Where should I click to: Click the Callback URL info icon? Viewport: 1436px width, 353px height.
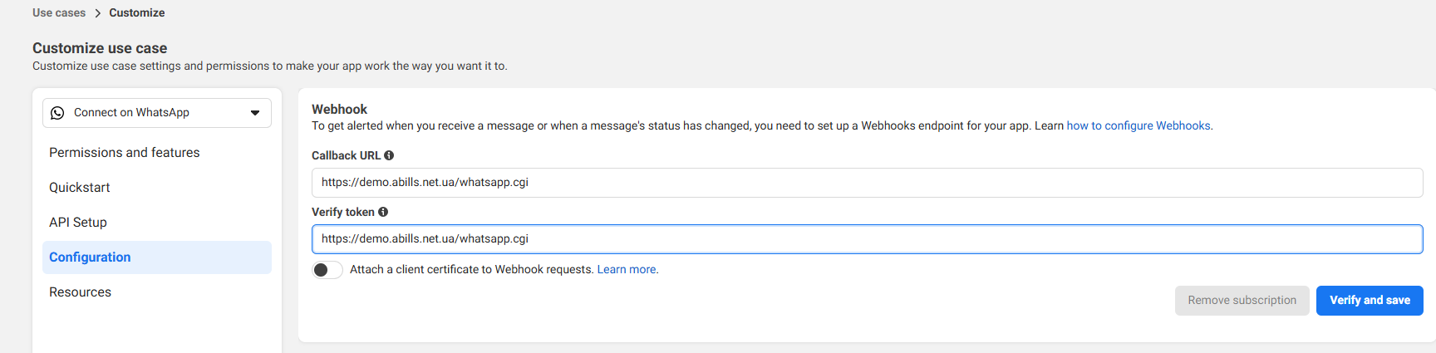[x=389, y=155]
